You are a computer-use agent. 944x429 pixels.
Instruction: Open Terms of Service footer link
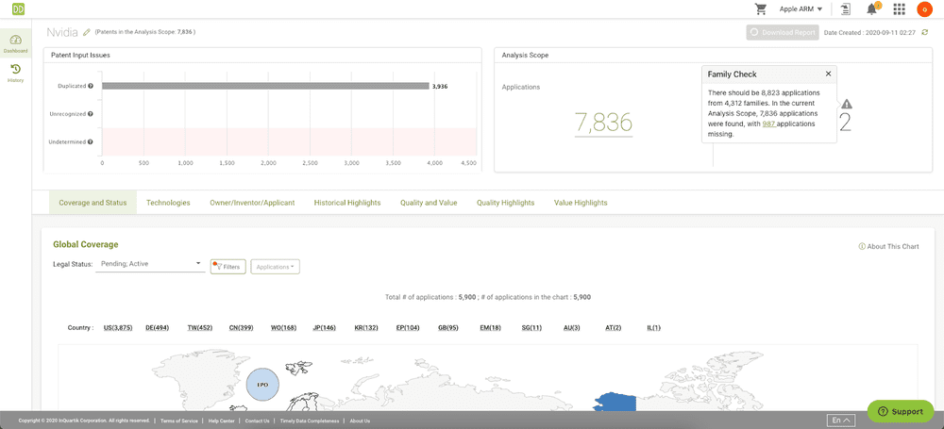tap(178, 421)
